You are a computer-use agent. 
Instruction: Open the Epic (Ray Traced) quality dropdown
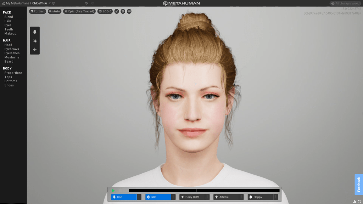79,11
